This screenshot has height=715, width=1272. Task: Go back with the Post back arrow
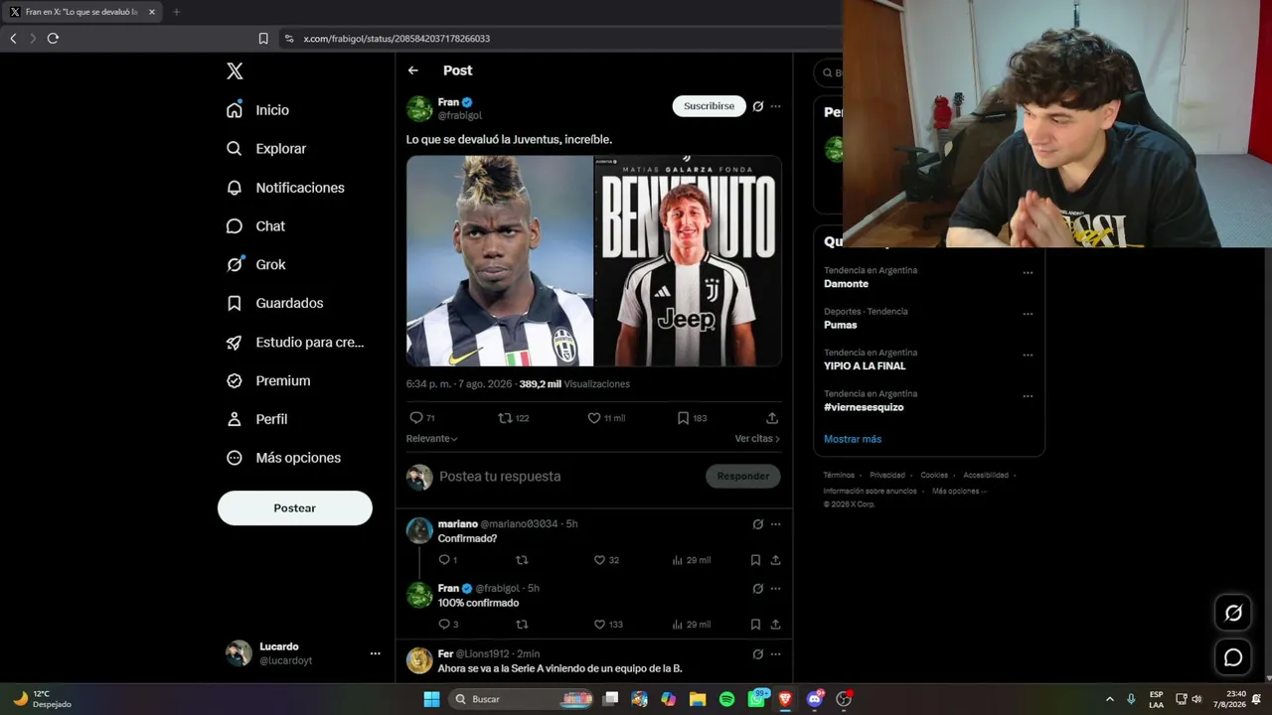click(x=413, y=71)
